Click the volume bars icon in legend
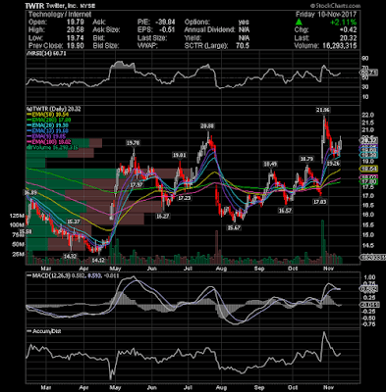Image resolution: width=386 pixels, height=392 pixels. tap(28, 147)
